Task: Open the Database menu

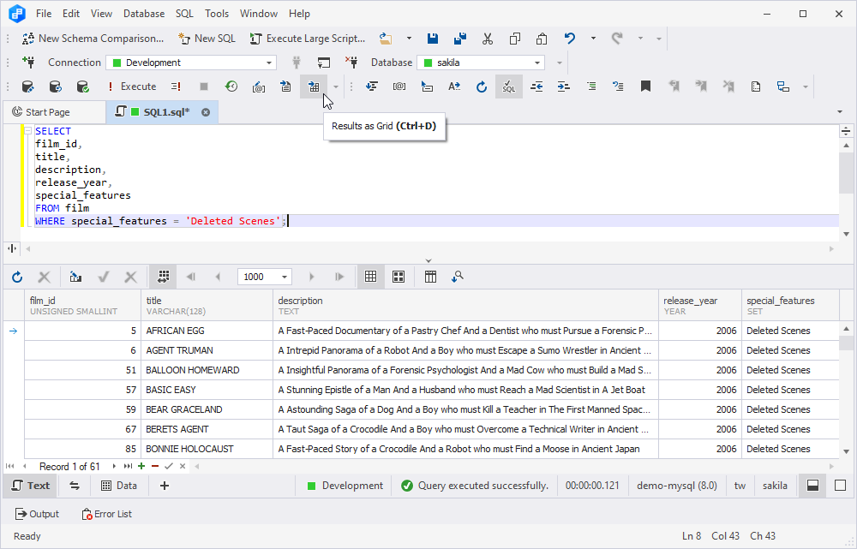Action: (144, 14)
